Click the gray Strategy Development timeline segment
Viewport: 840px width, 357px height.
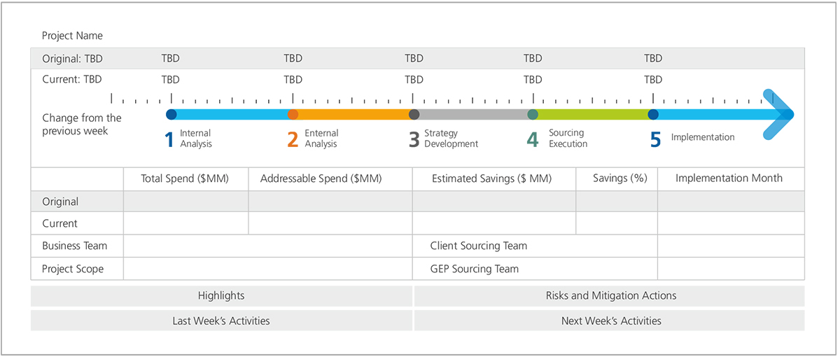click(473, 114)
